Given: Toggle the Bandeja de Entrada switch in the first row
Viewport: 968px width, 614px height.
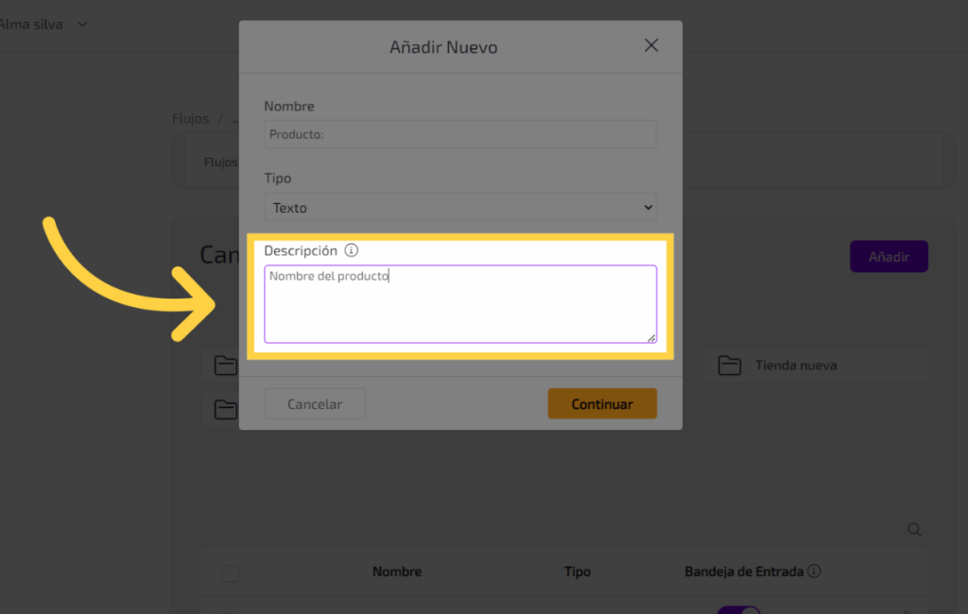Looking at the screenshot, I should click(738, 610).
